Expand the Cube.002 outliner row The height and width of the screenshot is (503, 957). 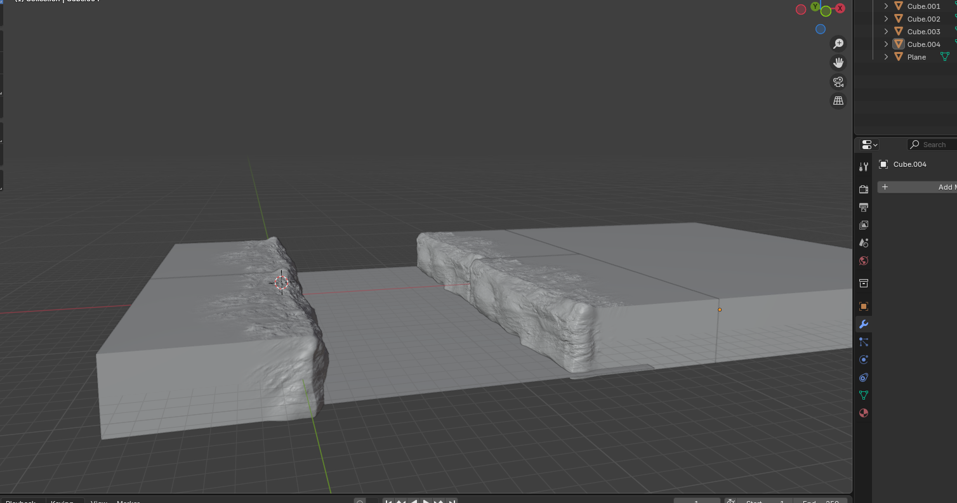886,19
